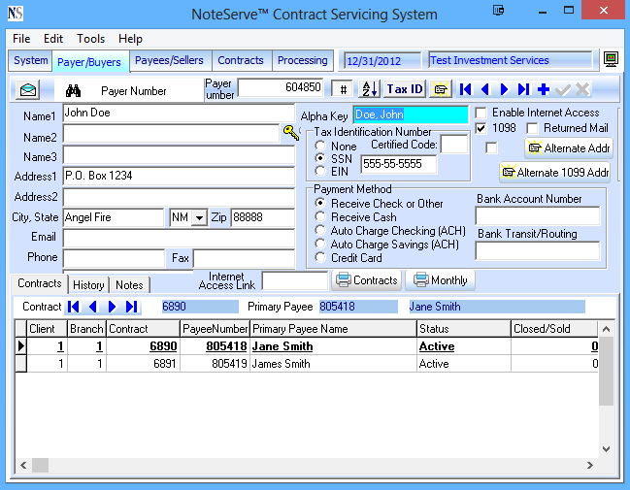Click the envelope mail icon button

pyautogui.click(x=29, y=90)
